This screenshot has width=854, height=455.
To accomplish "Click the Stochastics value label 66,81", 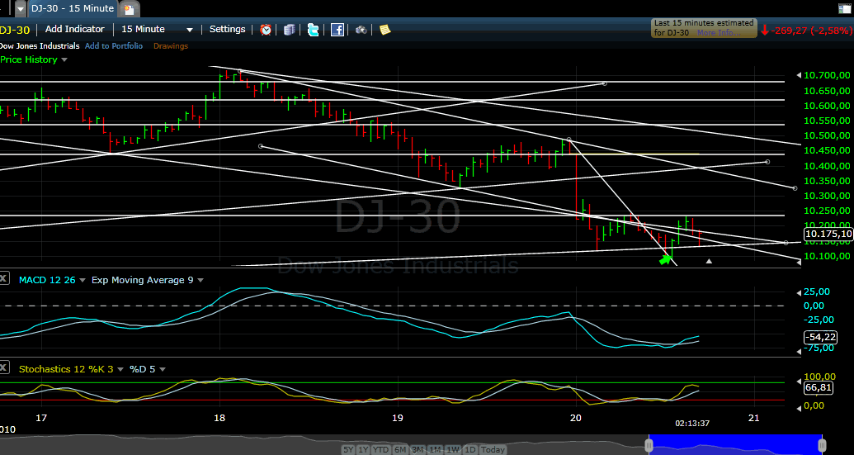I will tap(818, 387).
